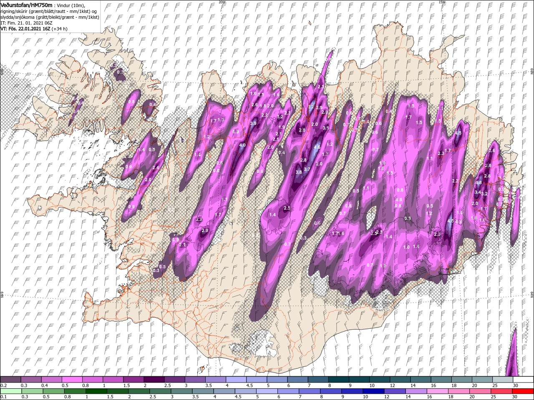534x400 pixels.
Task: Select the dark teal swatch between 9 and 10 in upper legend
Action: (359, 380)
